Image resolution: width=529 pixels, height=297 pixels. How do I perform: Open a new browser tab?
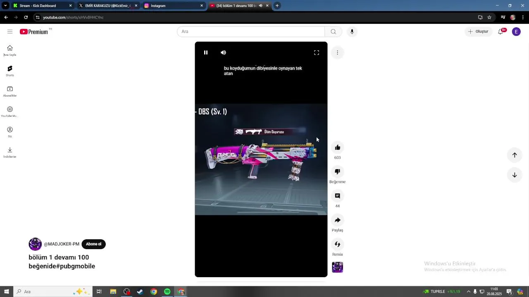point(277,6)
